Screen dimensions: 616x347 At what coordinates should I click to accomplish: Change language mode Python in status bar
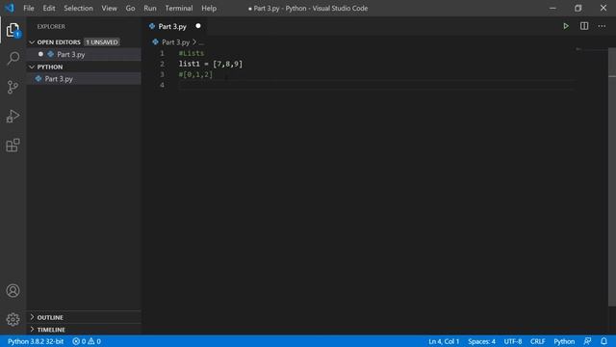(564, 341)
